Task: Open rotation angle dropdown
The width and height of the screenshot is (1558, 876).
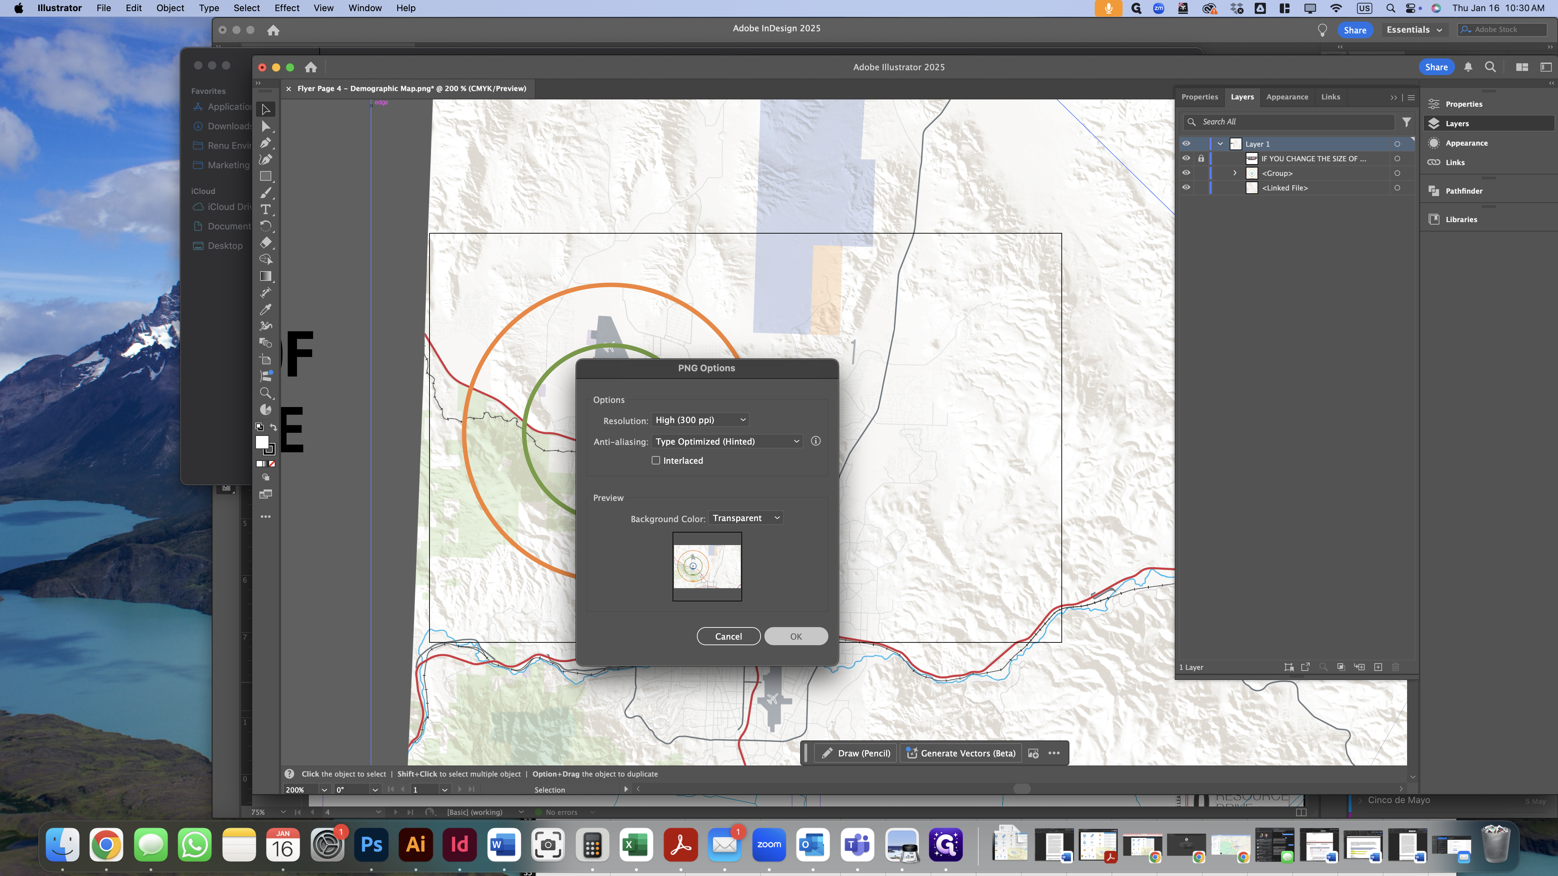Action: [x=375, y=789]
